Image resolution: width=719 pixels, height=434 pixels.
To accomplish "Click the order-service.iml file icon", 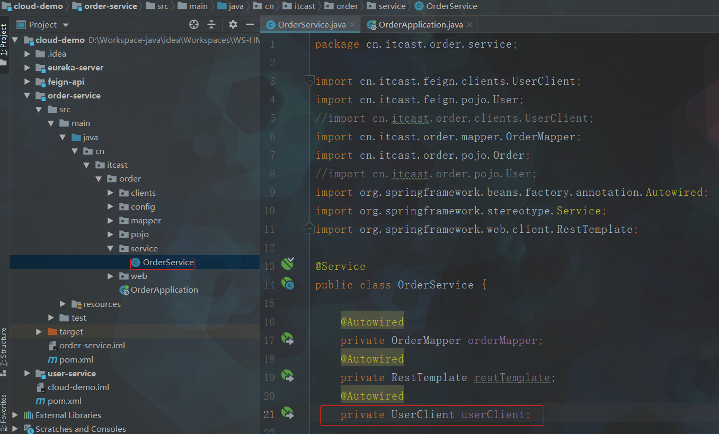I will pos(52,346).
